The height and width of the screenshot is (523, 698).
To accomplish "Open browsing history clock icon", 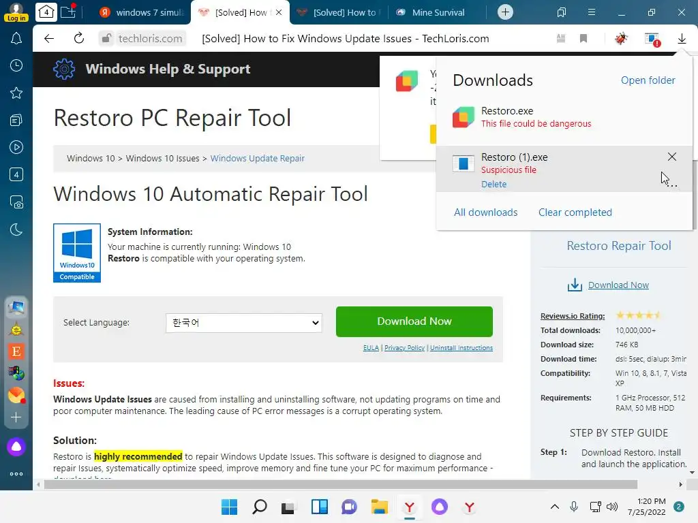I will [16, 66].
